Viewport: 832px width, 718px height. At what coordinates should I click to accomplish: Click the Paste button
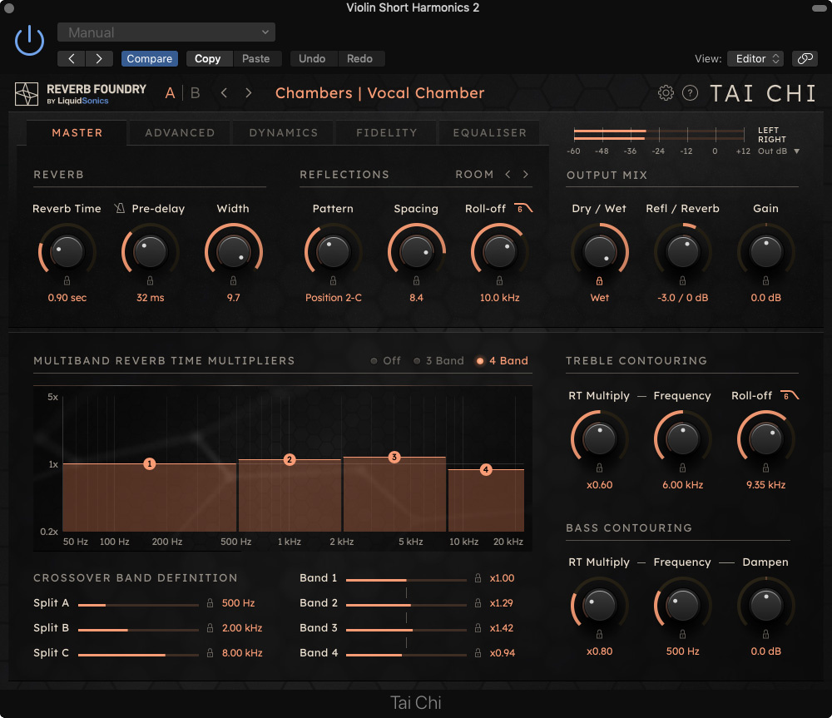coord(255,58)
